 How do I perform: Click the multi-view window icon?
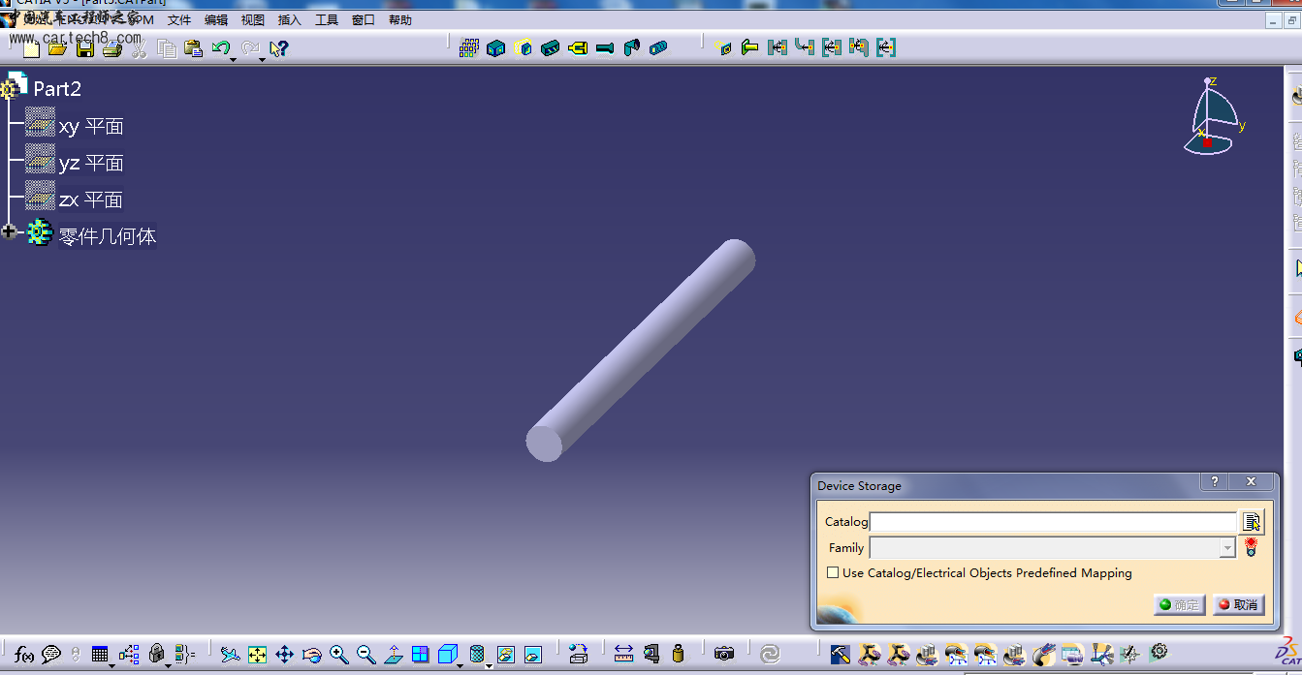tap(420, 655)
